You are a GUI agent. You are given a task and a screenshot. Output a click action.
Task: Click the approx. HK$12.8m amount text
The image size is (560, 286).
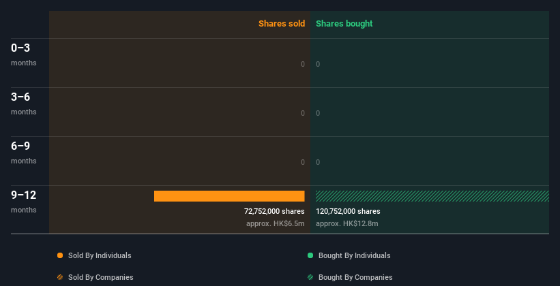(x=347, y=223)
